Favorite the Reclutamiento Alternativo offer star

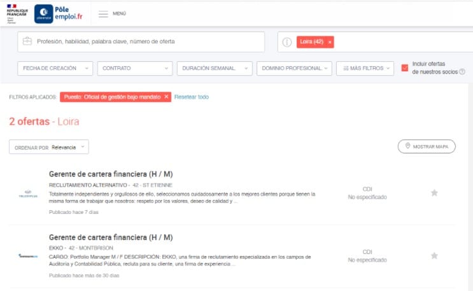pos(434,192)
